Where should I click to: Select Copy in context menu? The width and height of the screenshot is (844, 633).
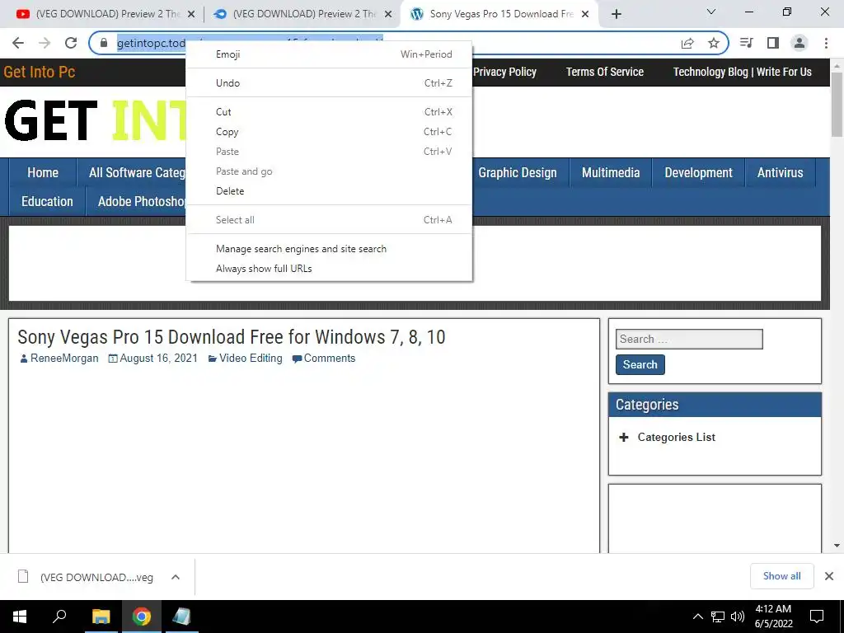click(x=329, y=132)
